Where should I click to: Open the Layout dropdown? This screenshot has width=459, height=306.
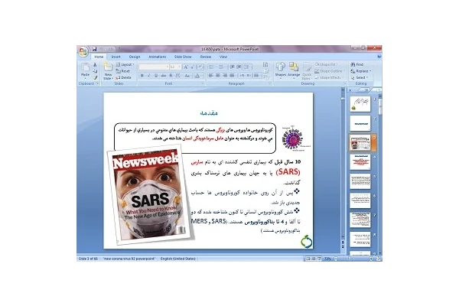pyautogui.click(x=125, y=64)
